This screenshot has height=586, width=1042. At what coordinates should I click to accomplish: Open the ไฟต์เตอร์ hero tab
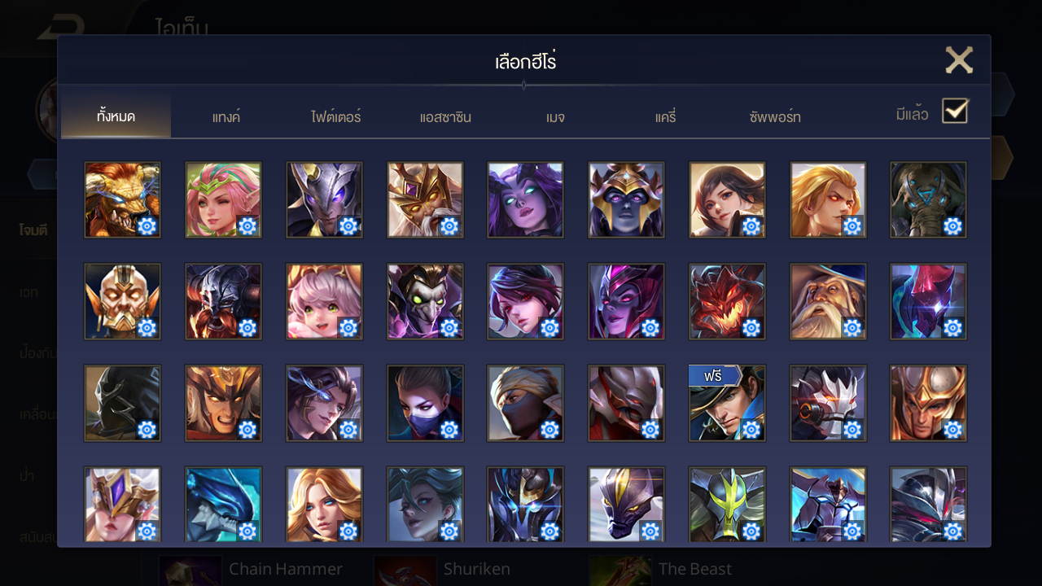[335, 117]
